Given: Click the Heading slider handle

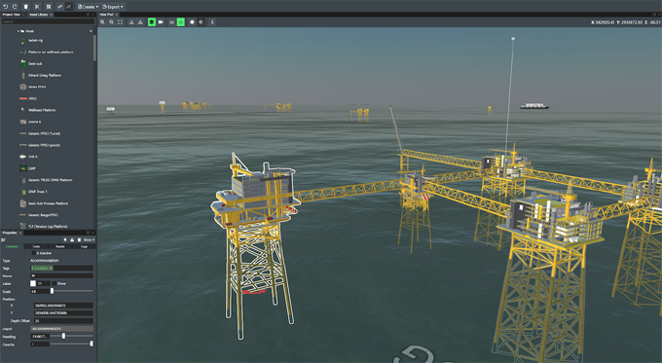Looking at the screenshot, I should [x=63, y=336].
